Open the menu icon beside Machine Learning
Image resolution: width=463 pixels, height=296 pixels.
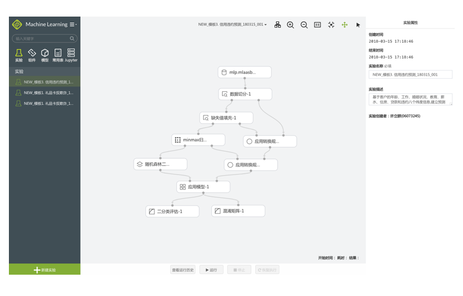tap(72, 24)
